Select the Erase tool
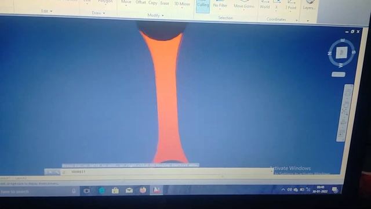371x209 pixels. click(165, 3)
